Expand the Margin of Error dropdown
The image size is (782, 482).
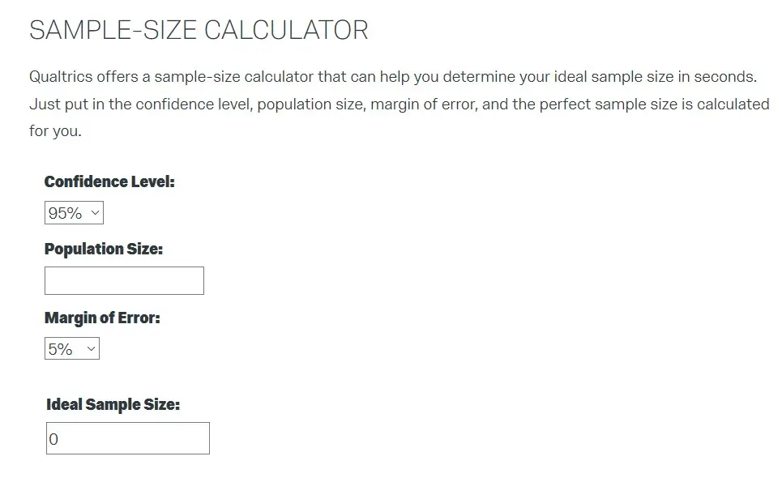pyautogui.click(x=71, y=349)
